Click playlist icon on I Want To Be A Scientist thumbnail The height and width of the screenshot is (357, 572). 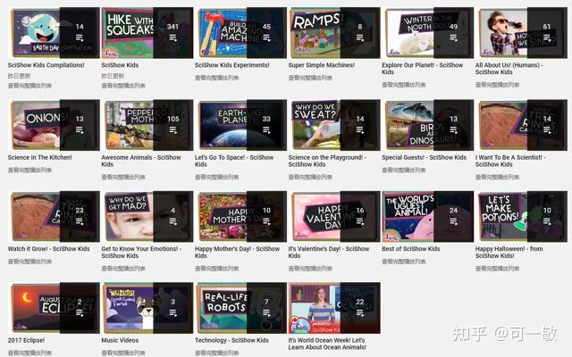pyautogui.click(x=547, y=130)
